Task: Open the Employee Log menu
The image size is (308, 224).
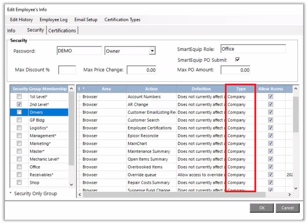Action: [x=54, y=20]
